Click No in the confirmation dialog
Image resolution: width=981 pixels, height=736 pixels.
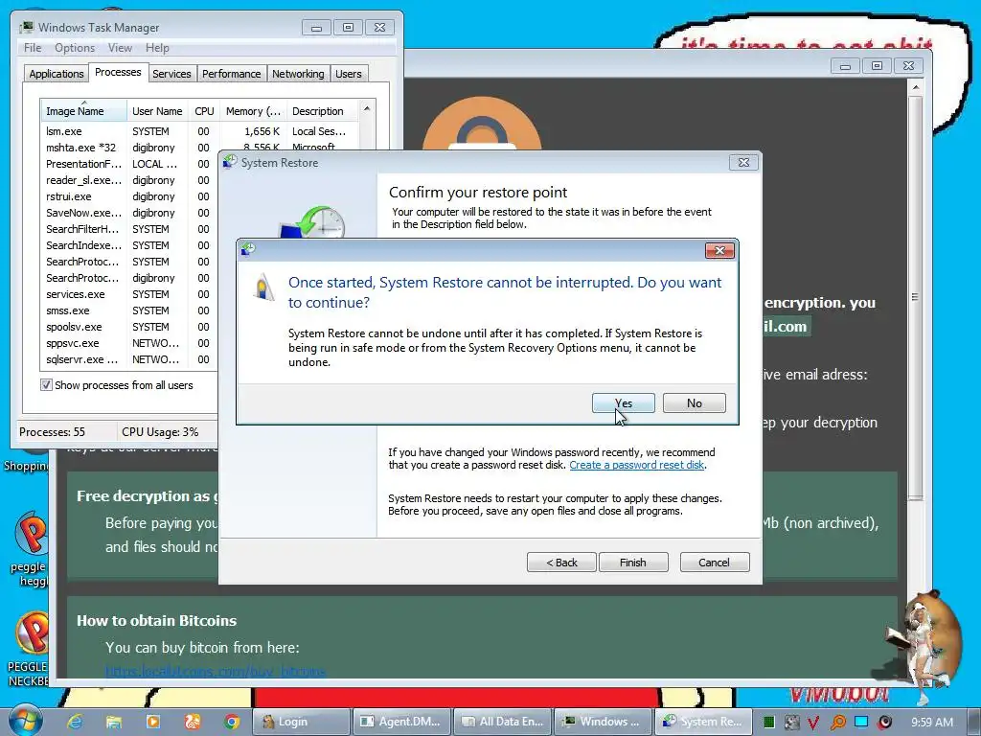coord(694,403)
